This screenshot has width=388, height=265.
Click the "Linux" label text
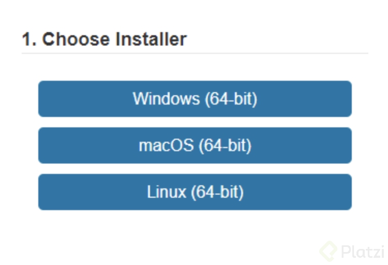tap(166, 192)
